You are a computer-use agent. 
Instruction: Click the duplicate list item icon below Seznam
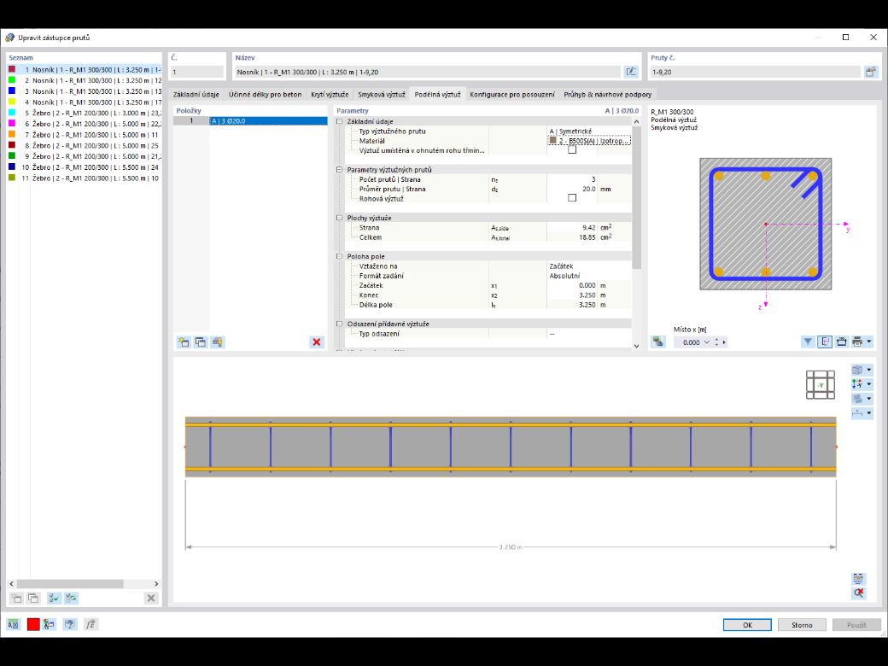point(33,598)
